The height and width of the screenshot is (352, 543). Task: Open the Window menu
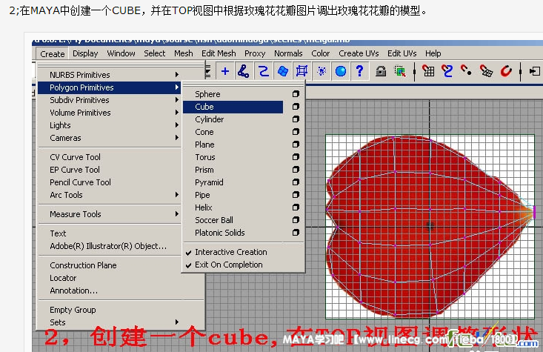pos(121,53)
